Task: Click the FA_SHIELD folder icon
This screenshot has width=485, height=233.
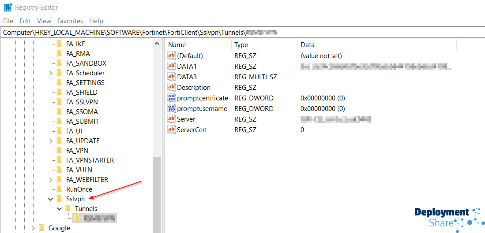Action: tap(60, 92)
